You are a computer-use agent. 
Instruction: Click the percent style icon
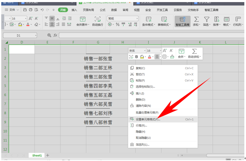point(117,24)
